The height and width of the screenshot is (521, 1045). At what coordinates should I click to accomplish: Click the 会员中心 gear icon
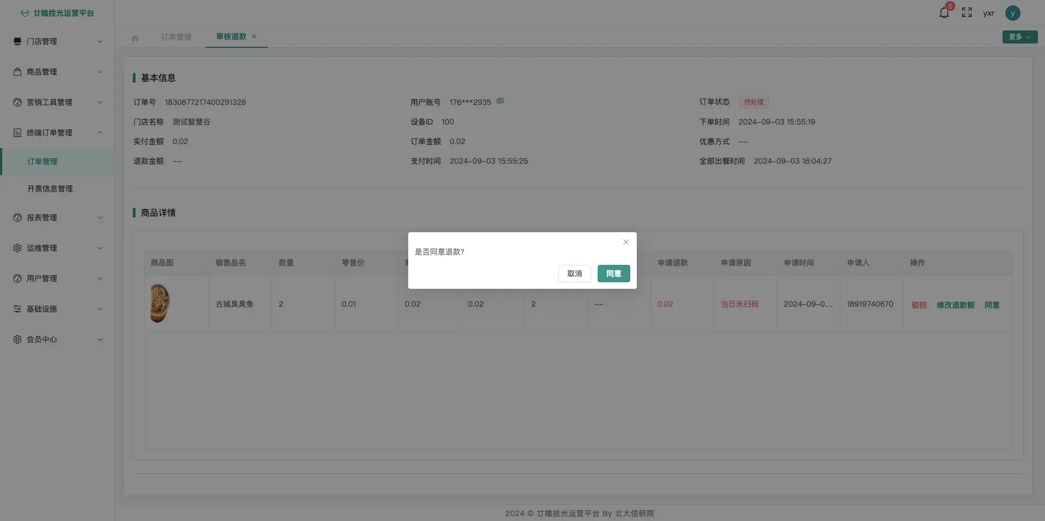click(x=17, y=339)
